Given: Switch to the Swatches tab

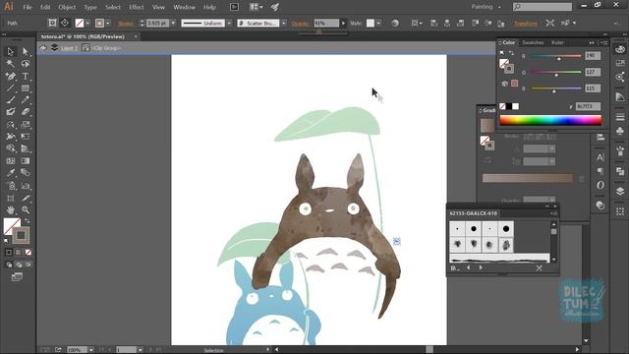Looking at the screenshot, I should coord(533,42).
